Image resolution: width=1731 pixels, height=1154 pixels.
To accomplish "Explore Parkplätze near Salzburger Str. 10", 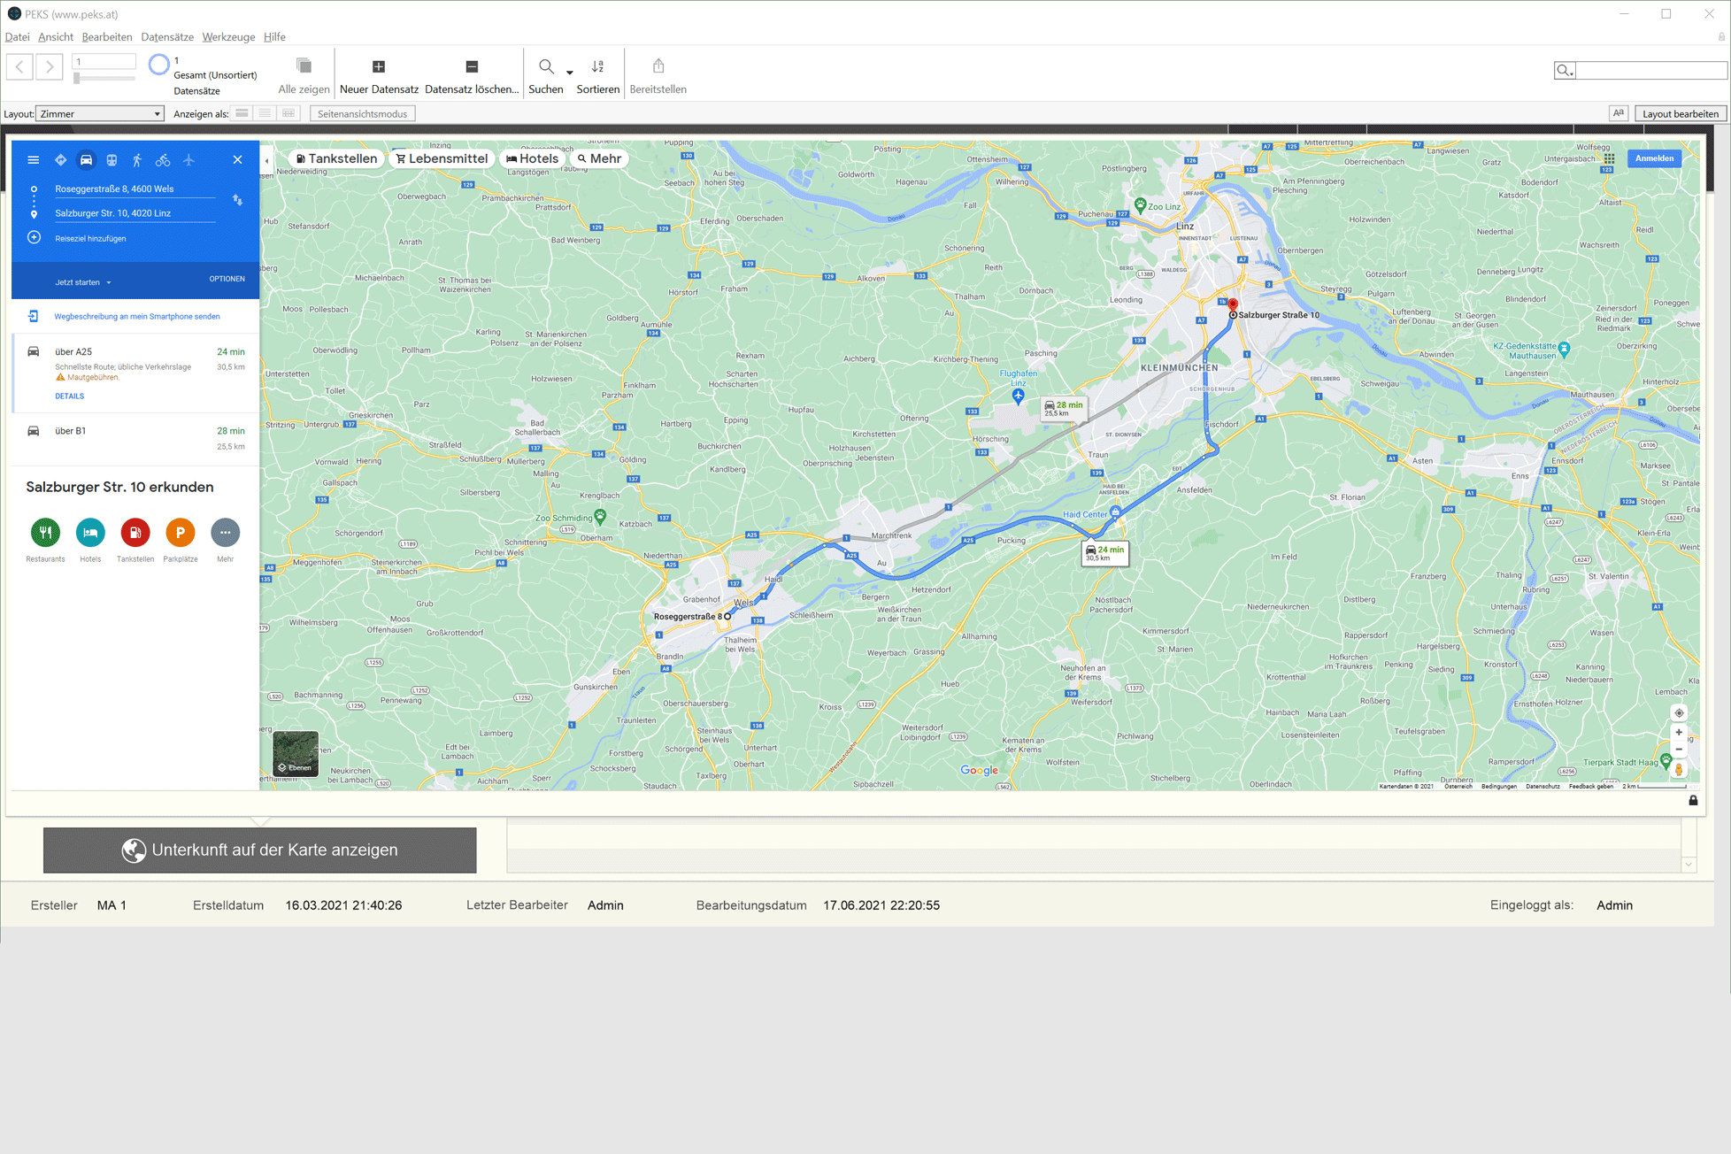I will (181, 532).
